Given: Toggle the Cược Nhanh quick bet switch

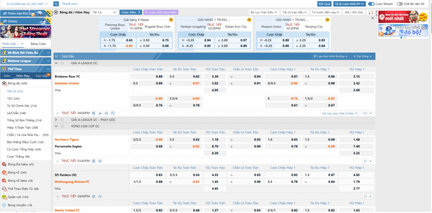Looking at the screenshot, I should (371, 4).
